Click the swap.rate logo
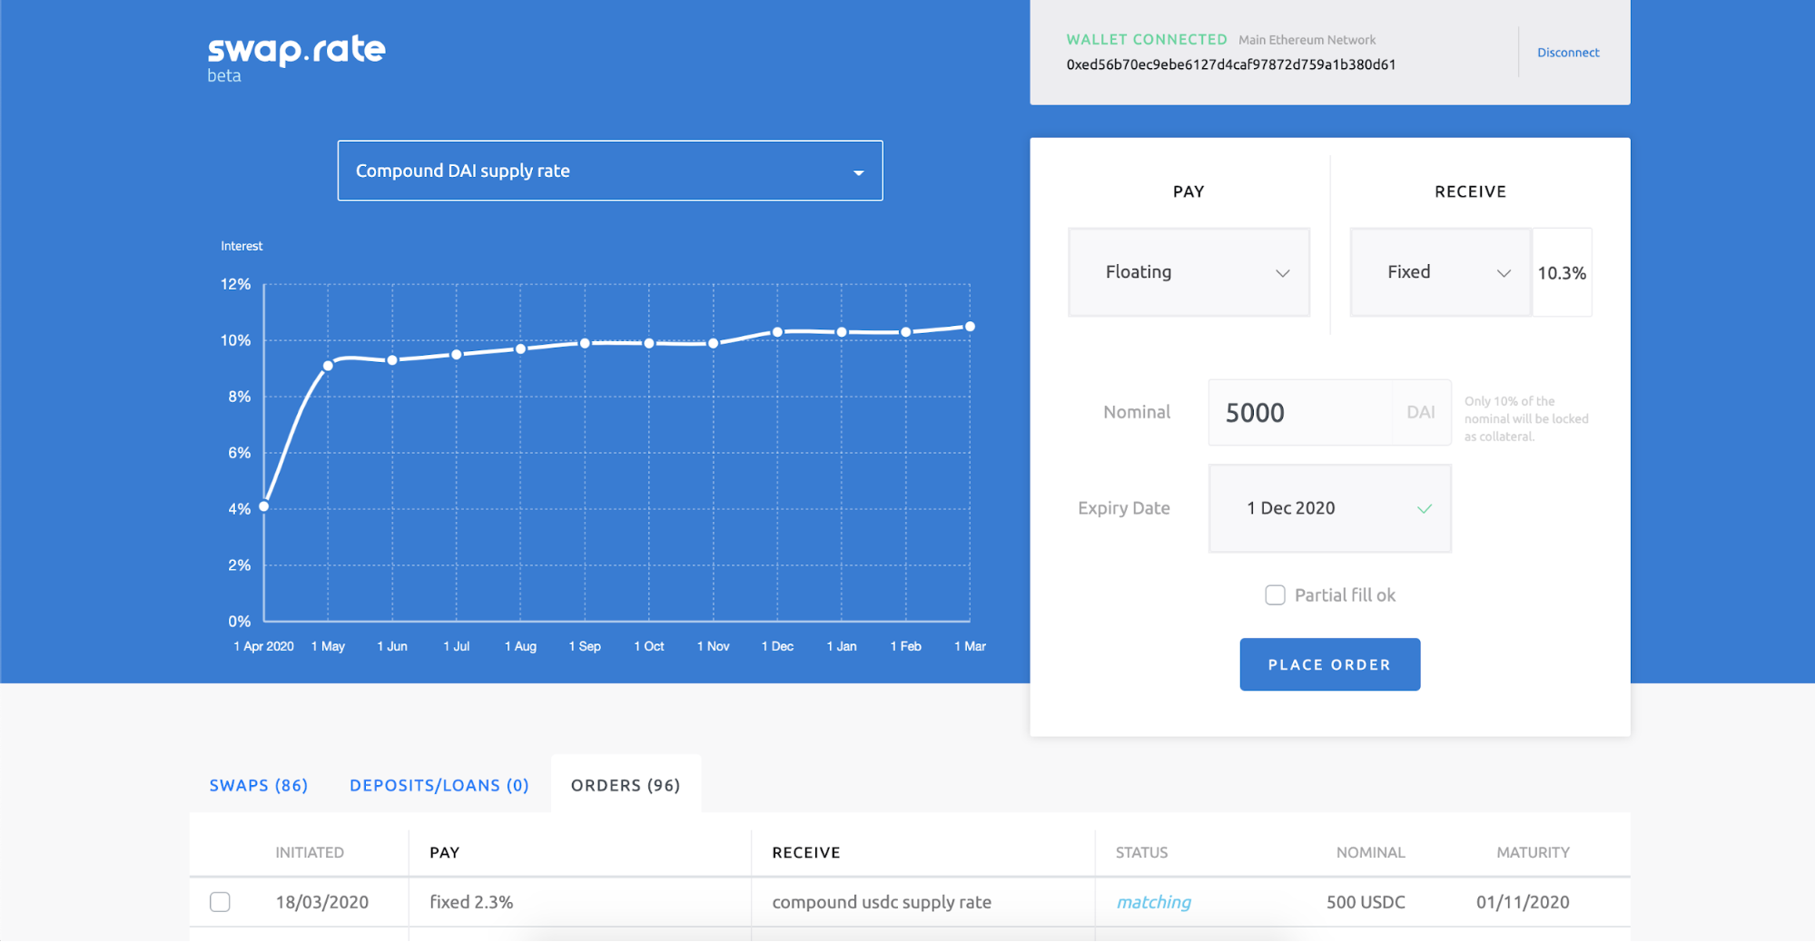 296,51
